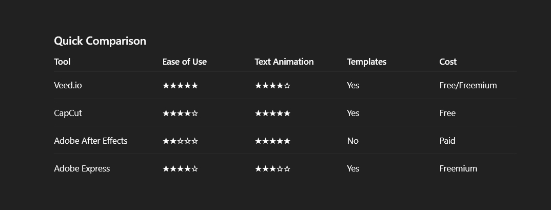Click the Tool column header

[62, 62]
